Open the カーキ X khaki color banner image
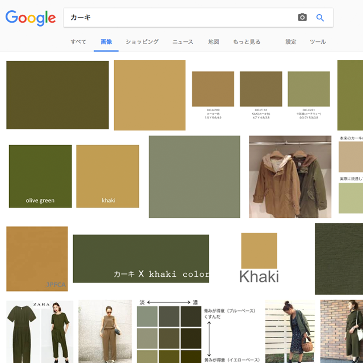The height and width of the screenshot is (363, 363). pyautogui.click(x=141, y=259)
